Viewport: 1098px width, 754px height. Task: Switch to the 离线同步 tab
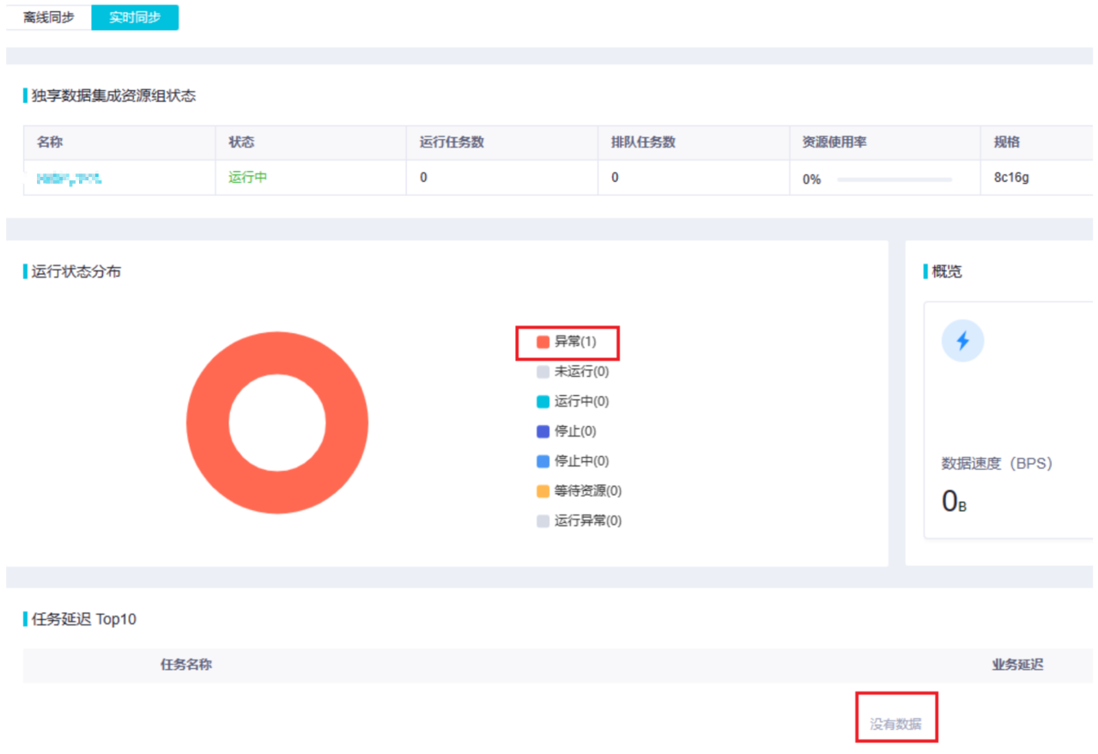[49, 17]
